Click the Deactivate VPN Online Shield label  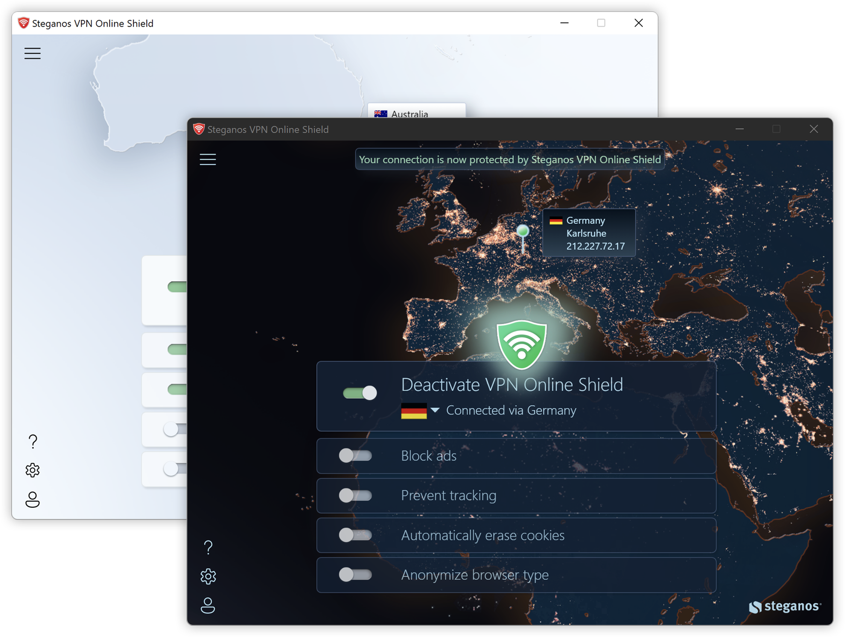pyautogui.click(x=512, y=385)
